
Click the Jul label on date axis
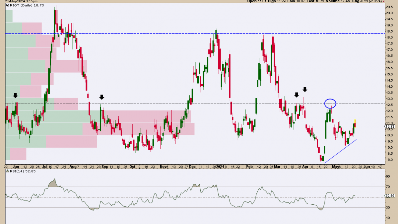(45, 166)
